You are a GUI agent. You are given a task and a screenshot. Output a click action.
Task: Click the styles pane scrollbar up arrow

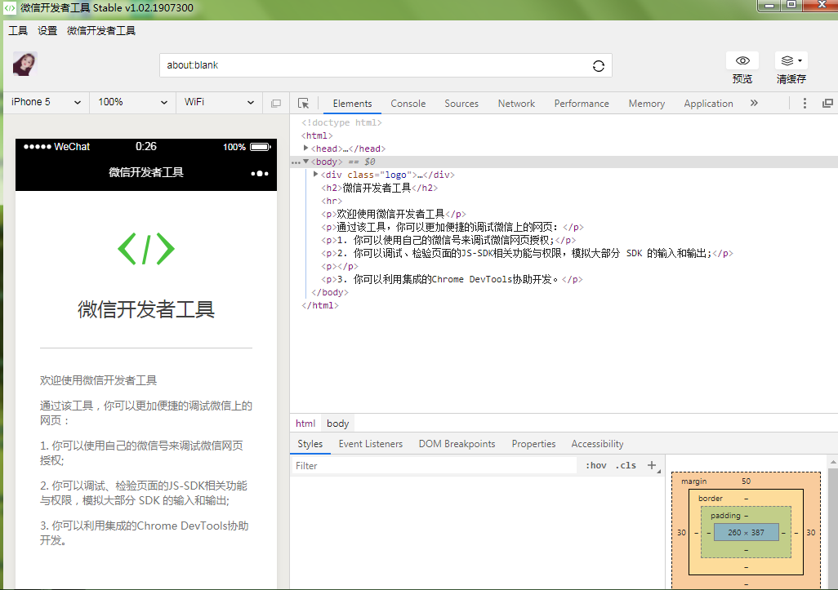833,462
